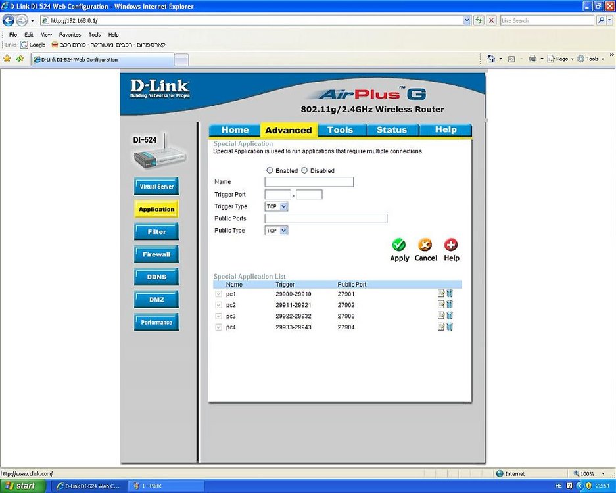Click the Windows Start button

(x=23, y=486)
